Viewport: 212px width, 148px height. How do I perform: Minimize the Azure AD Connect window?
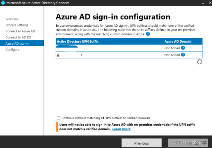coord(203,3)
